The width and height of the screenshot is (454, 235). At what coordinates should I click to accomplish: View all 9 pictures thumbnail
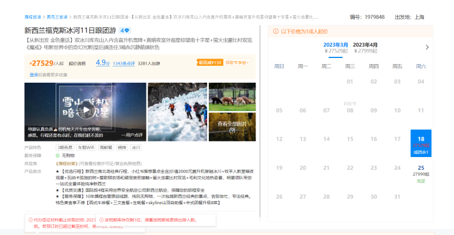[x=232, y=127]
